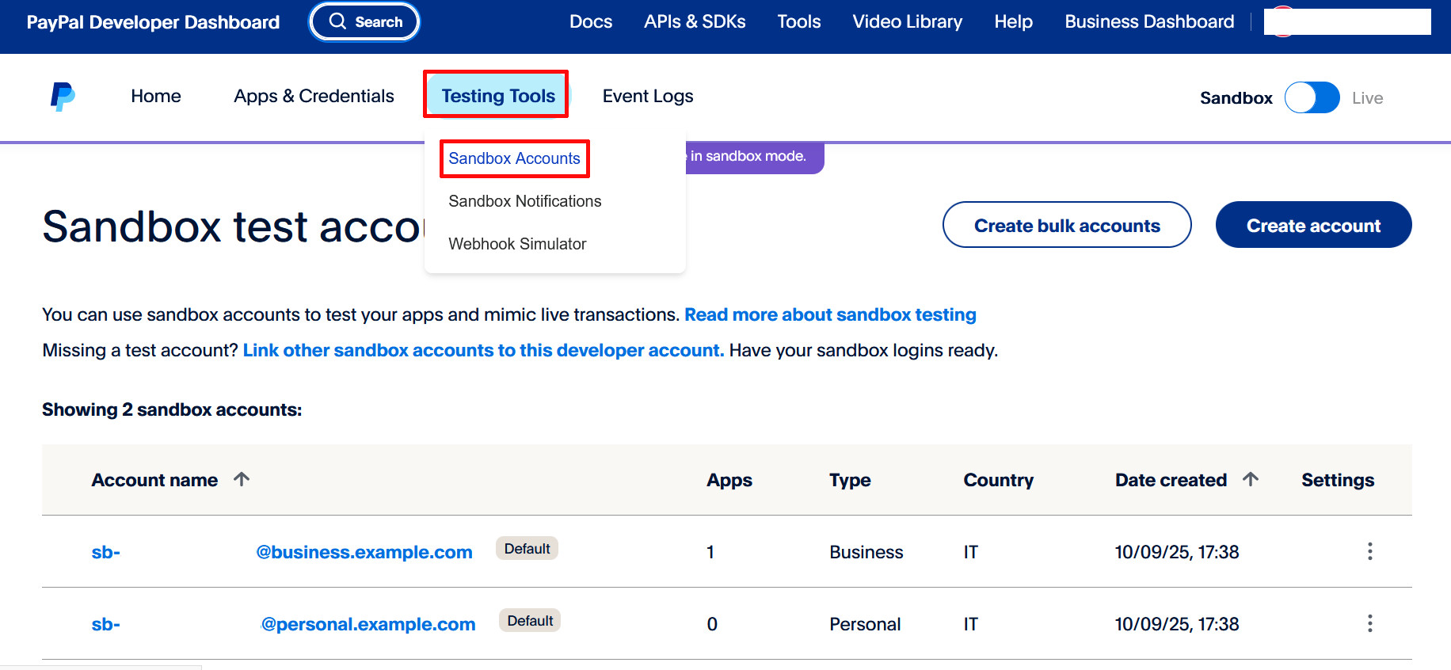Click the Type column header
This screenshot has height=670, width=1451.
click(850, 480)
